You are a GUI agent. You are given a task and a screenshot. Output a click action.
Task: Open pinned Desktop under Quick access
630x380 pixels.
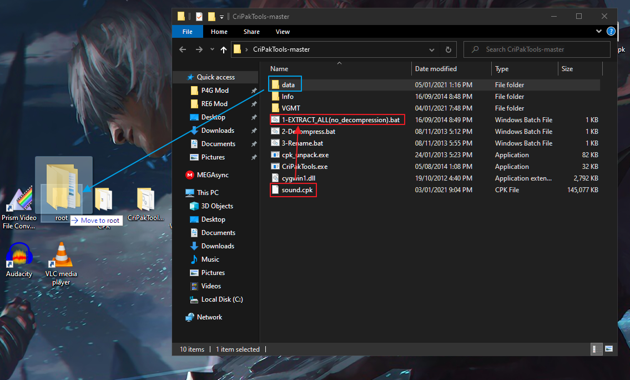pyautogui.click(x=213, y=117)
